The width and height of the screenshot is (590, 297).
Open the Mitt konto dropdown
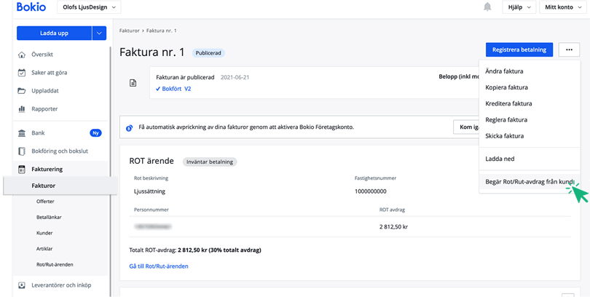coord(562,7)
